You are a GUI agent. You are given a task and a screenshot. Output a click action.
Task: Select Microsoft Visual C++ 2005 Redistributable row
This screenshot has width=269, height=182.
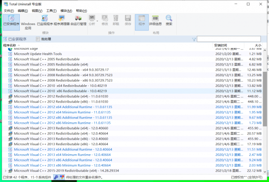pyautogui.click(x=132, y=59)
